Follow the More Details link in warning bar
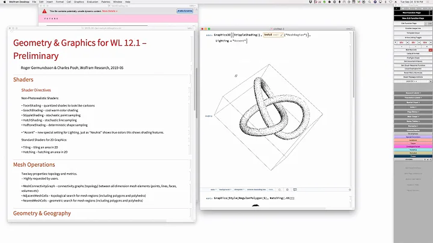 coord(109,11)
